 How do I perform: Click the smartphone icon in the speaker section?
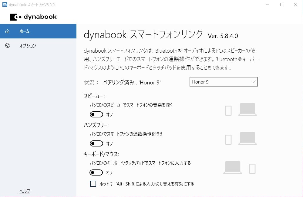click(x=228, y=110)
